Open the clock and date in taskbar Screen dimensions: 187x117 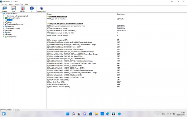[181, 114]
